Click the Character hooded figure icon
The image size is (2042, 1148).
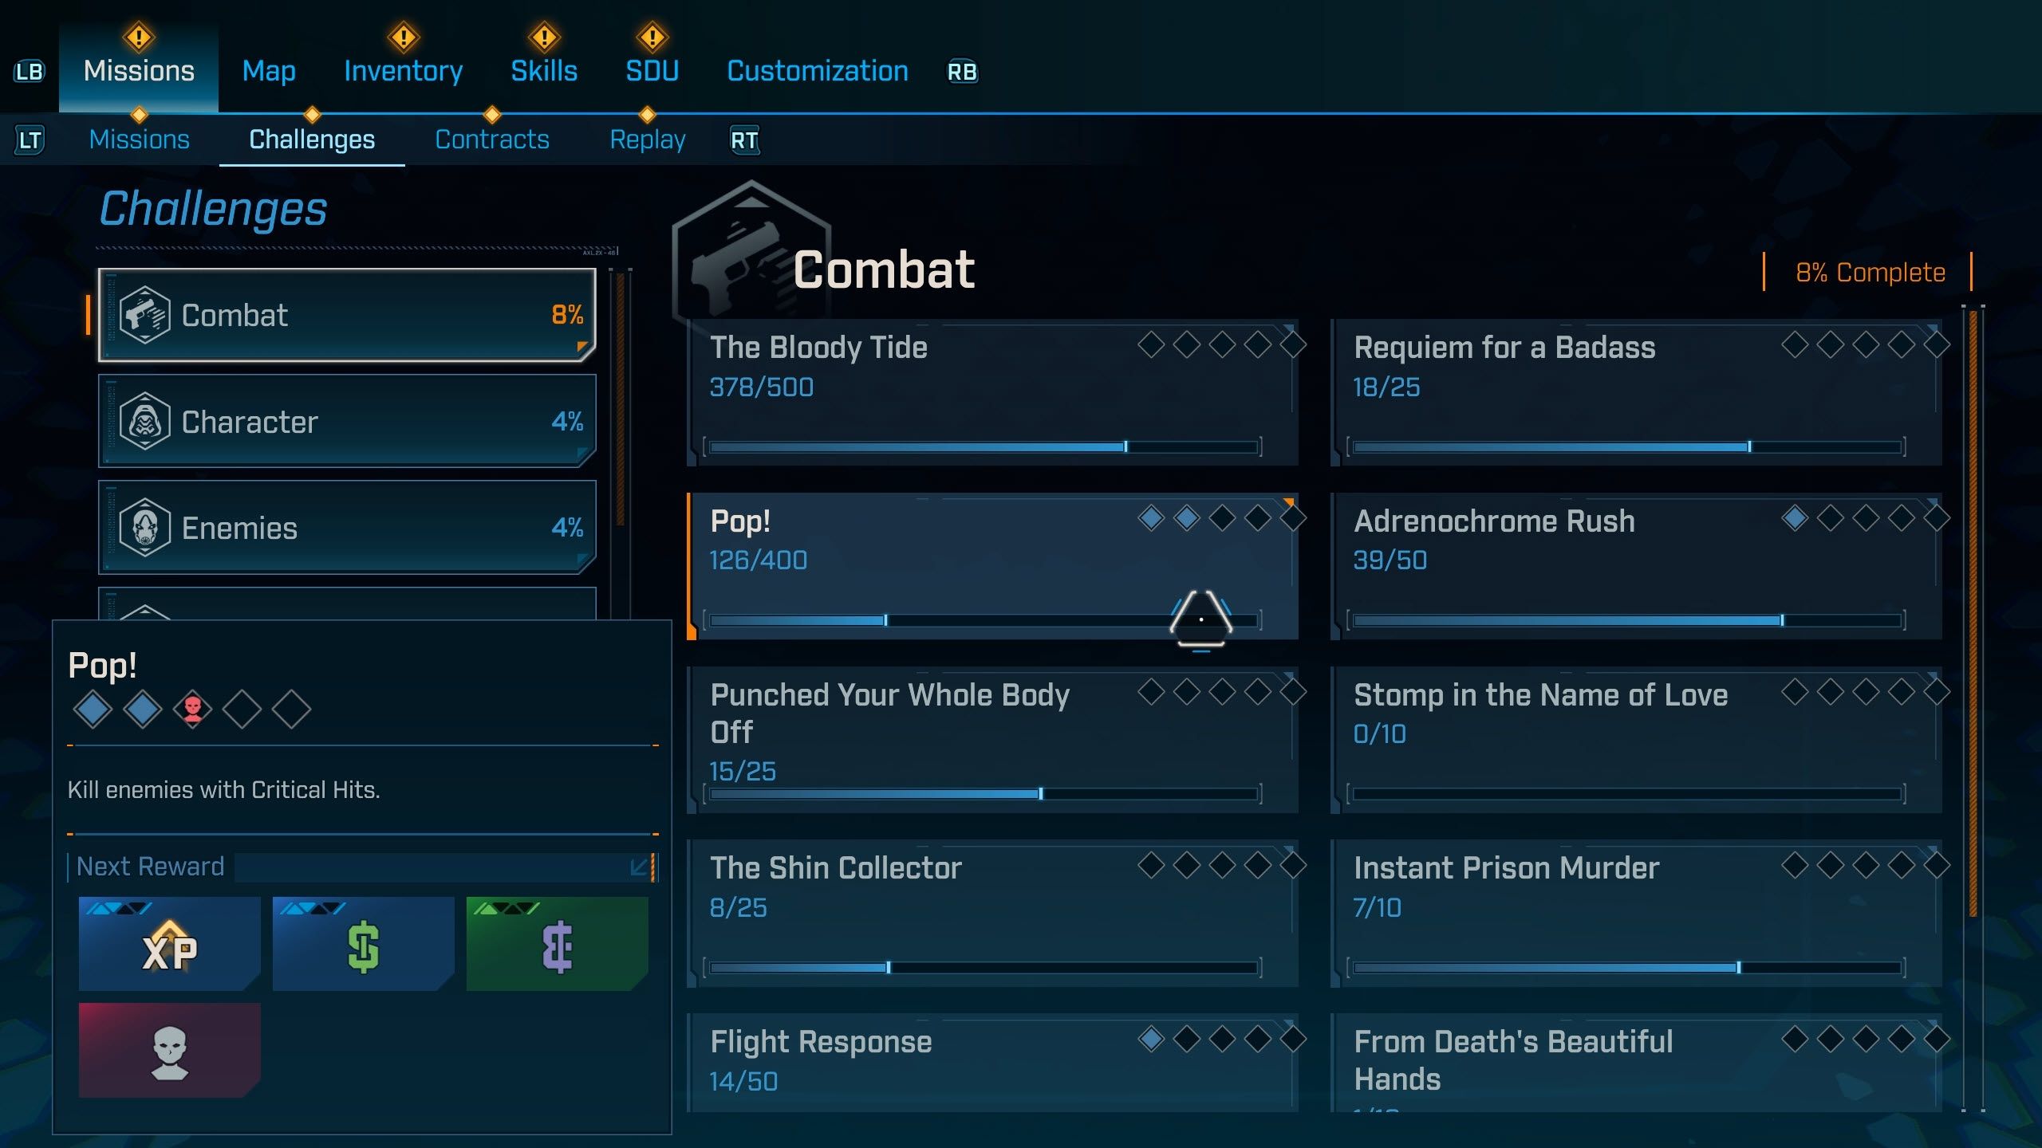click(x=144, y=421)
